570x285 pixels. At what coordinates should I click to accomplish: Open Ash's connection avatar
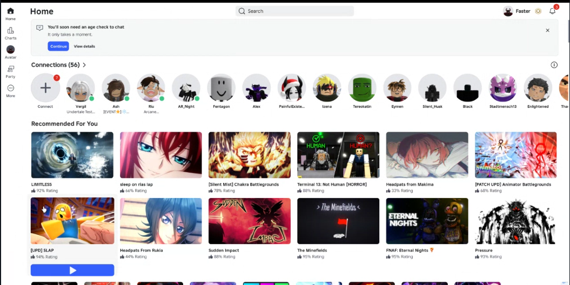[116, 88]
